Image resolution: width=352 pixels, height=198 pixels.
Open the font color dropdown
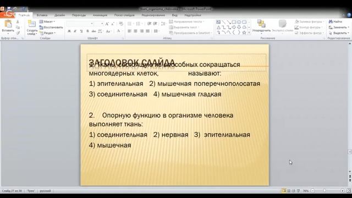point(123,31)
